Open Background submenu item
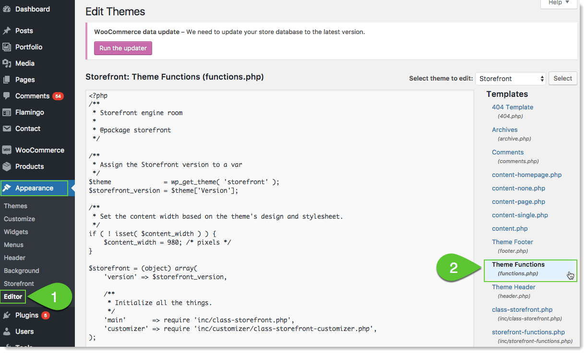587x354 pixels. (x=21, y=271)
